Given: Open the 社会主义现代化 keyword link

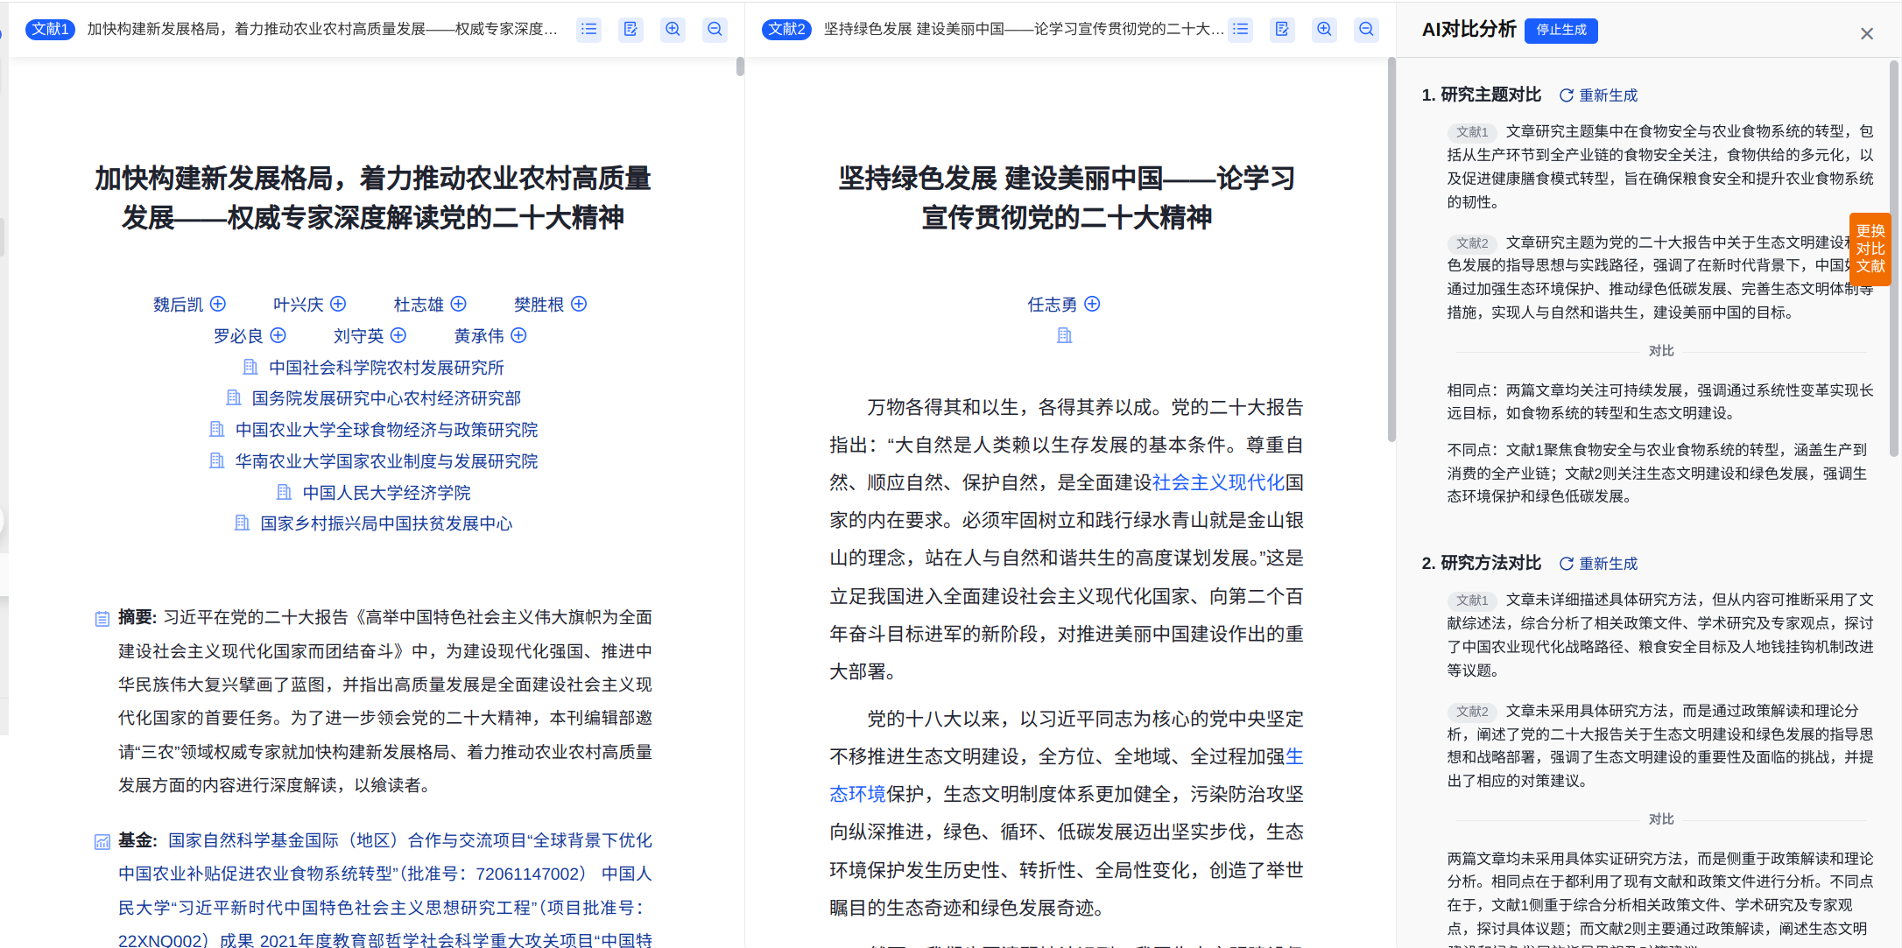Looking at the screenshot, I should point(1218,482).
